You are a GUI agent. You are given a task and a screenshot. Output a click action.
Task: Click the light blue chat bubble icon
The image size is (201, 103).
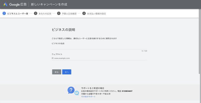(77, 93)
